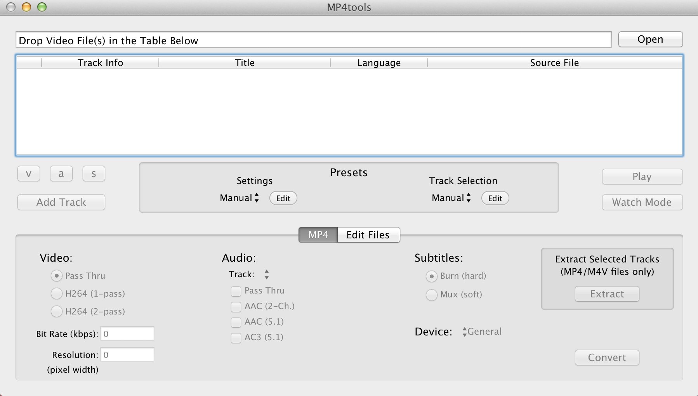
Task: Enable AAC (2-Ch.) audio track
Action: click(x=236, y=307)
